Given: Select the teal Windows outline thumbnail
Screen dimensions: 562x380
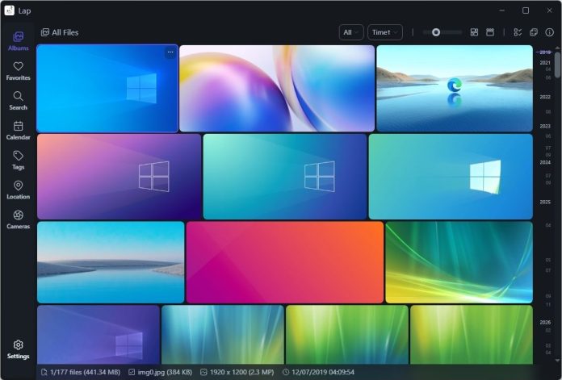Looking at the screenshot, I should click(x=285, y=177).
